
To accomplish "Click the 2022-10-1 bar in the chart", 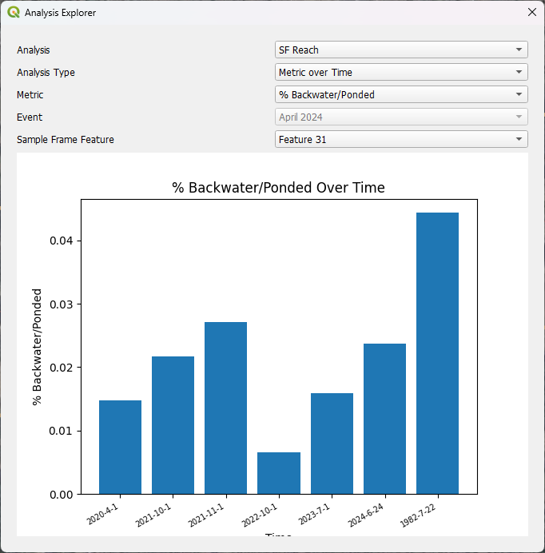I will [x=279, y=473].
